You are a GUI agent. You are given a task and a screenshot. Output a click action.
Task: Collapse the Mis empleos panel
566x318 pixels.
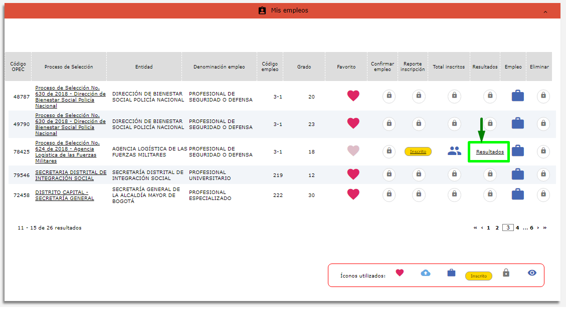545,11
